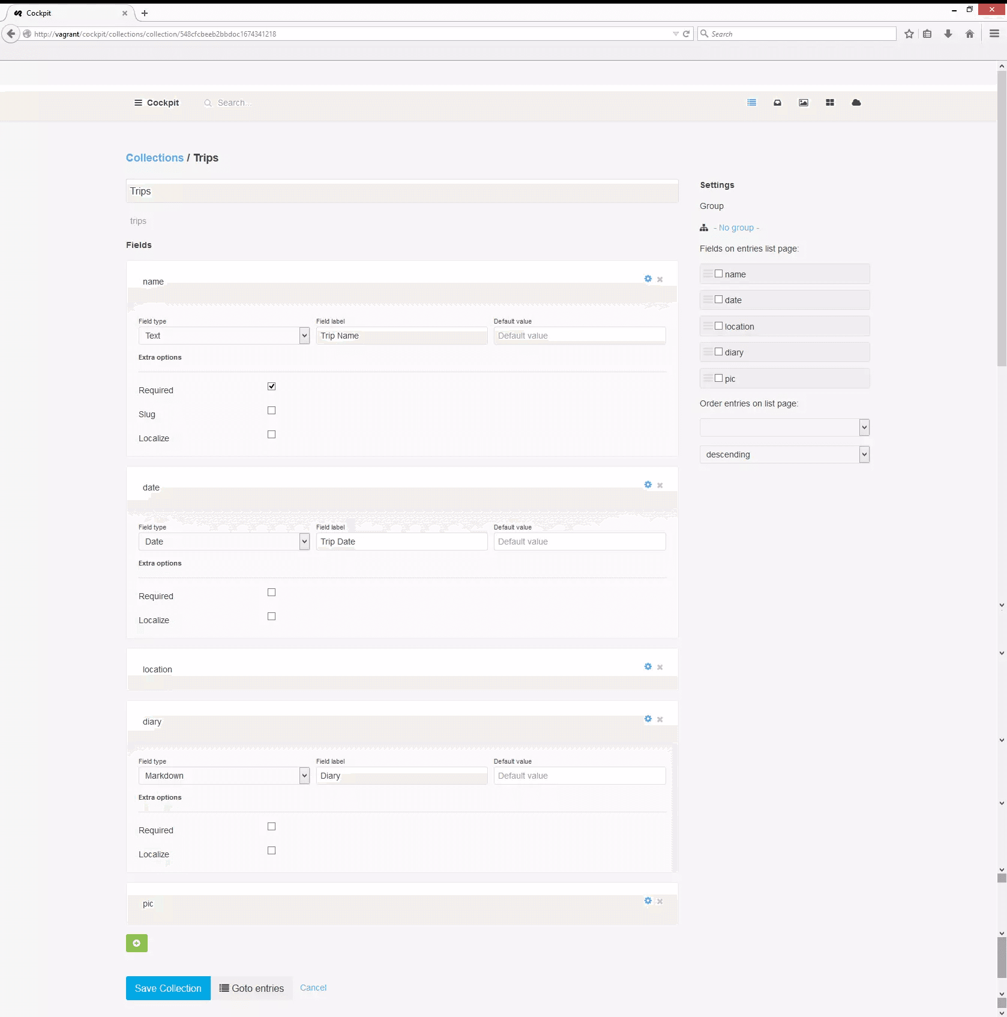The image size is (1007, 1017).
Task: Click the Save Collection button
Action: pos(168,988)
